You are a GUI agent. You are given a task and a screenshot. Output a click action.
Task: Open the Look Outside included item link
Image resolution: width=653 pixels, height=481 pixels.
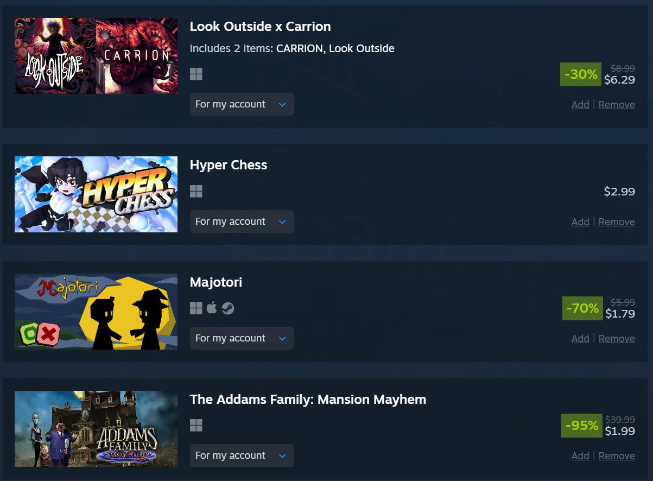(x=362, y=48)
